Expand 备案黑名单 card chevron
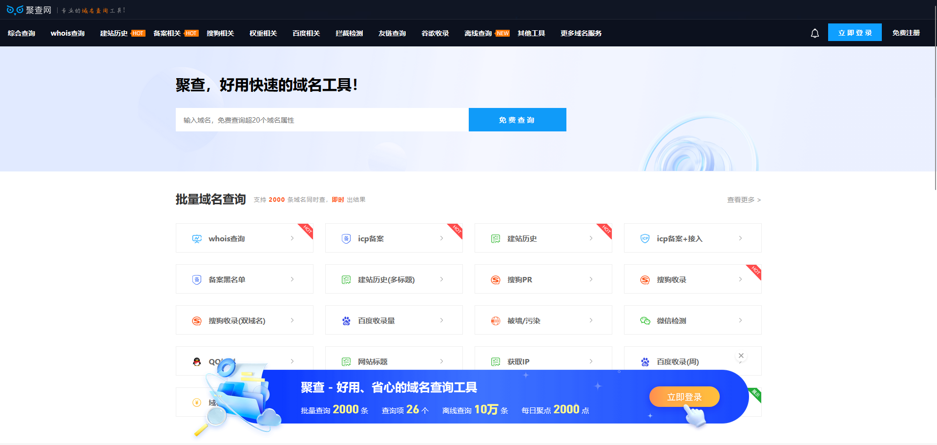This screenshot has height=445, width=937. 292,279
